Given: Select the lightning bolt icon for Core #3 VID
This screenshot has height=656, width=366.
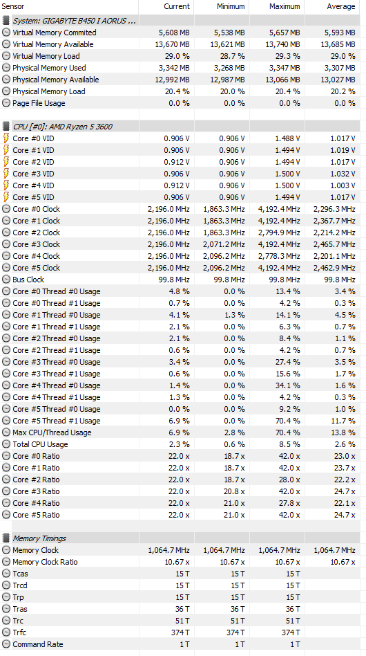Looking at the screenshot, I should coord(6,173).
